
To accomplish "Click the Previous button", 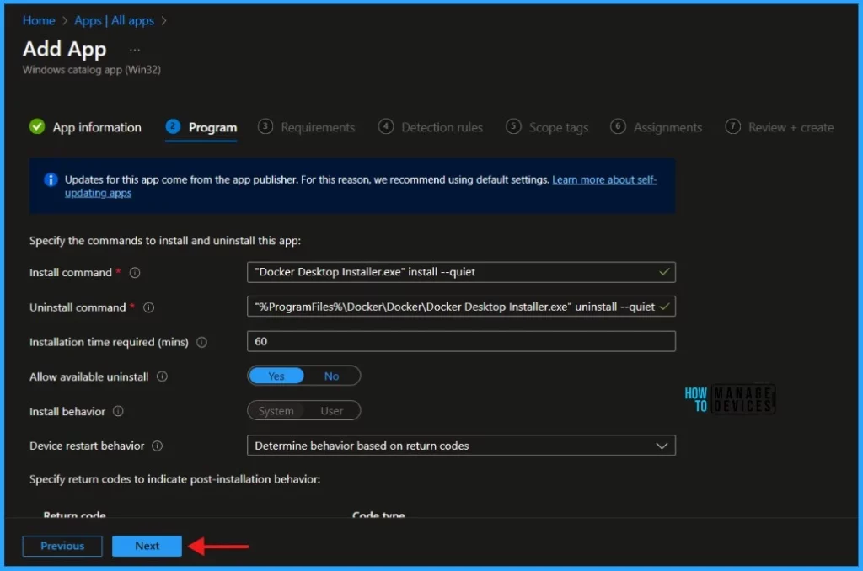I will (62, 546).
